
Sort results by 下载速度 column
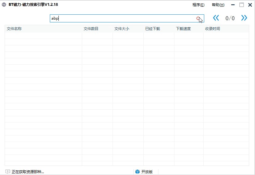(x=183, y=29)
